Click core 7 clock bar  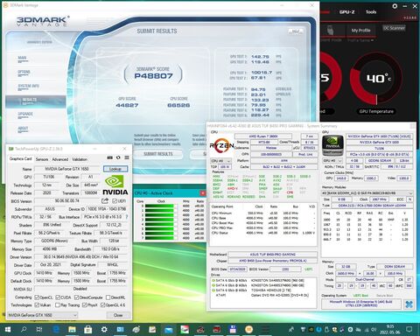point(161,238)
